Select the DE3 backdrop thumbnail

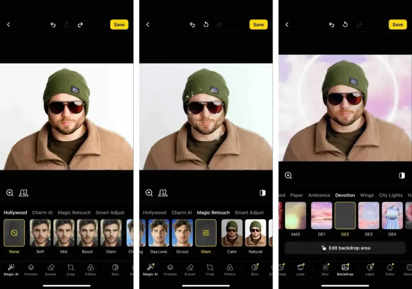click(x=369, y=216)
